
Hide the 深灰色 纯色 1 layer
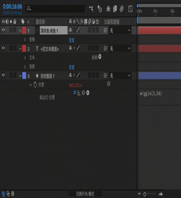tap(3, 30)
